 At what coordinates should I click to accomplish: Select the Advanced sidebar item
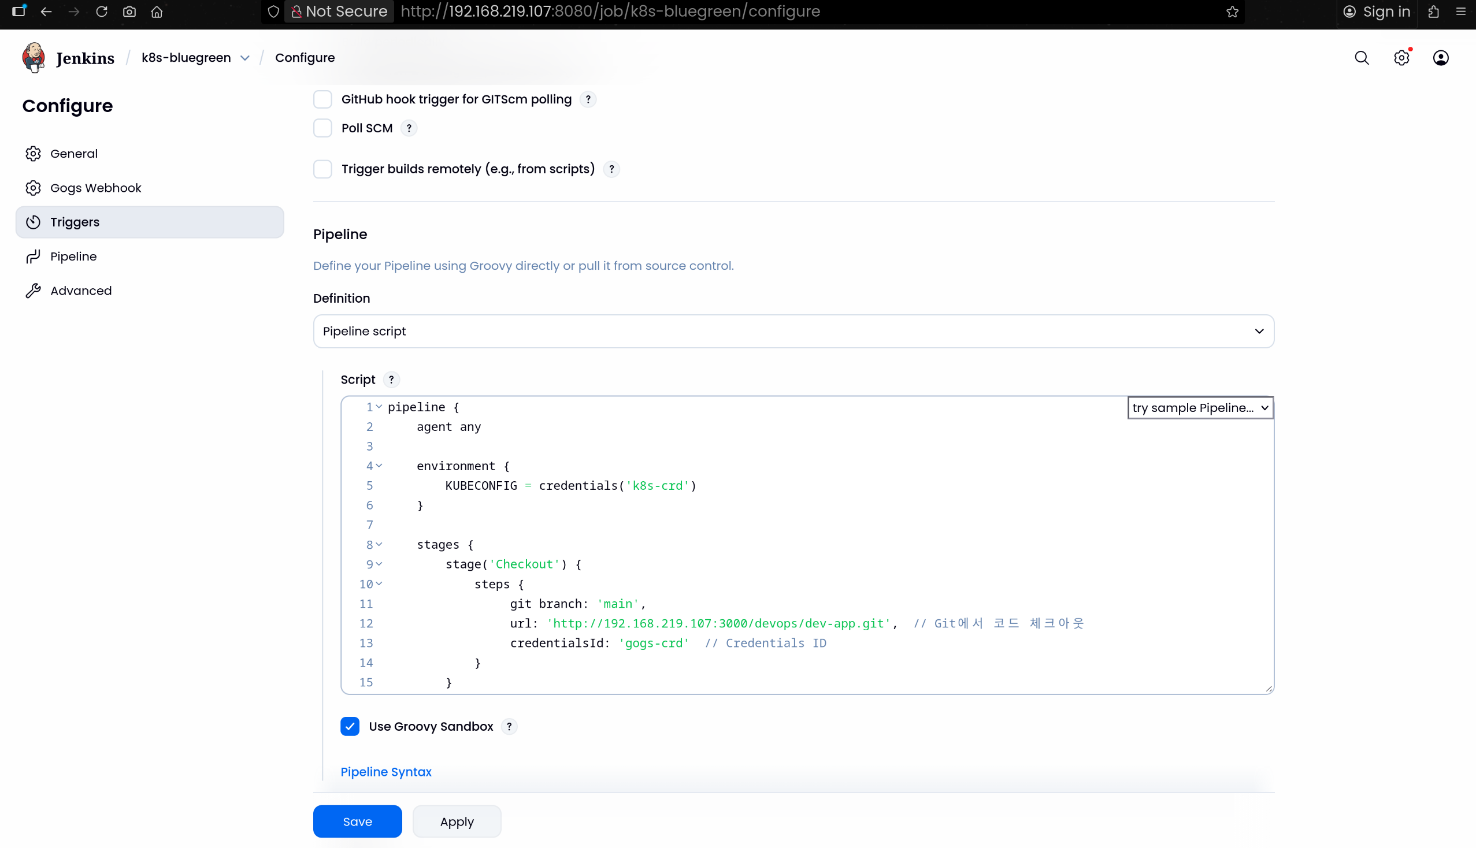(x=81, y=291)
